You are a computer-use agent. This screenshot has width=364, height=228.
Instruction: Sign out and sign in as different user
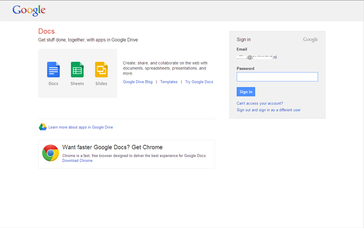[x=268, y=110]
